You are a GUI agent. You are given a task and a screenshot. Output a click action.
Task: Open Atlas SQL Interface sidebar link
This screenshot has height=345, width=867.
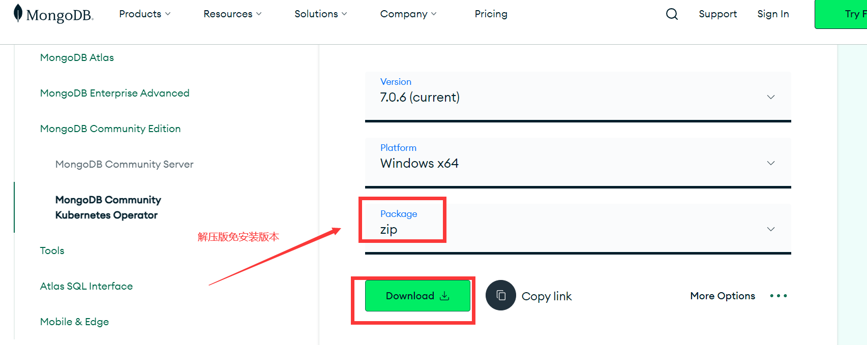(x=86, y=286)
